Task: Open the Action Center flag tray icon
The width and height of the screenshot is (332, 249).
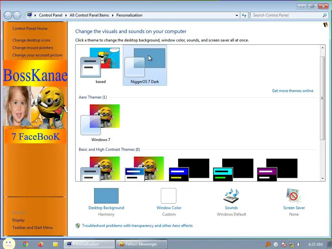Action: tap(283, 244)
